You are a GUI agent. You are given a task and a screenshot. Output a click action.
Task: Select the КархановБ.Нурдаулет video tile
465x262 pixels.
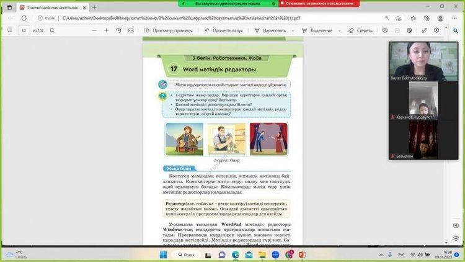[x=423, y=101]
